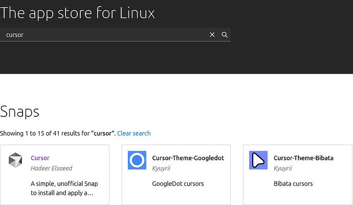Click the "GoogleDot cursors" description text
The height and width of the screenshot is (205, 353).
point(178,183)
